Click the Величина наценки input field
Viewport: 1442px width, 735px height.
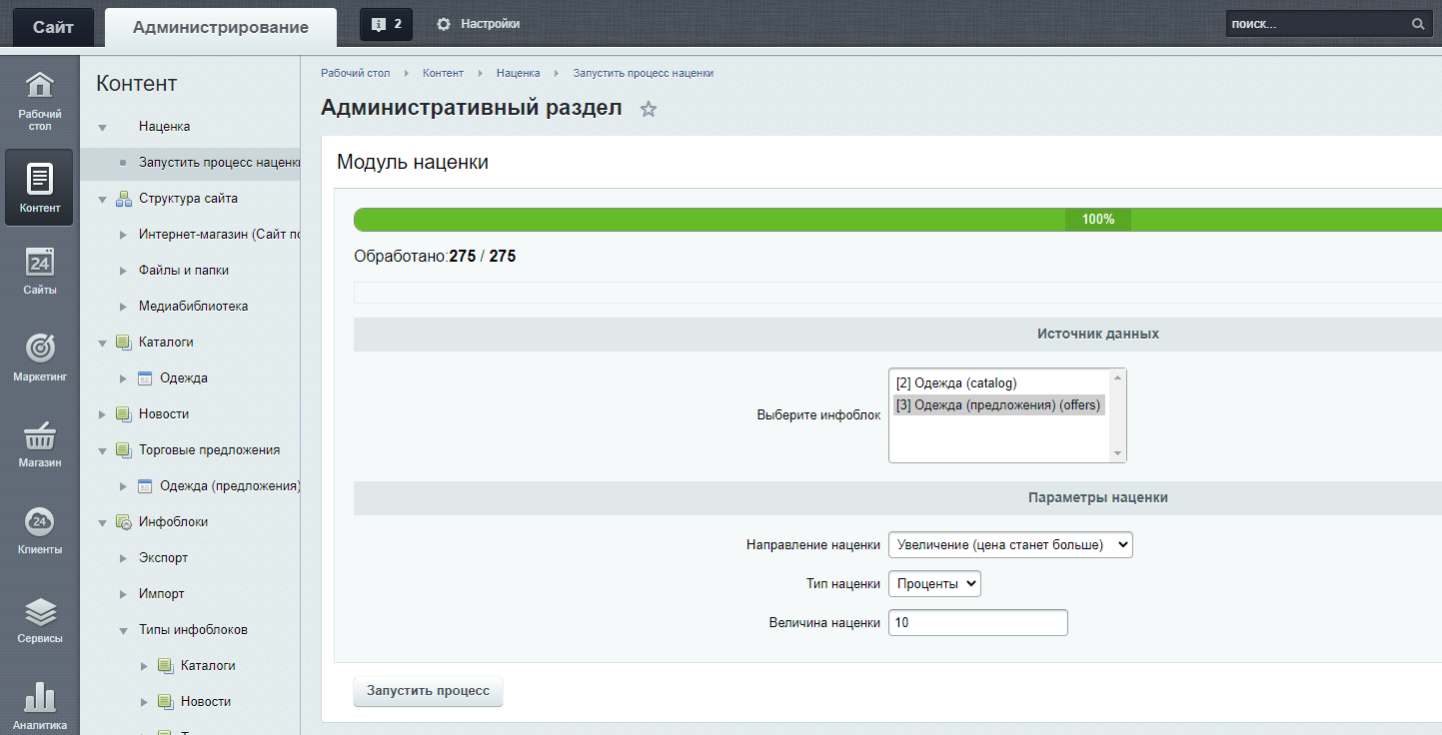point(978,622)
